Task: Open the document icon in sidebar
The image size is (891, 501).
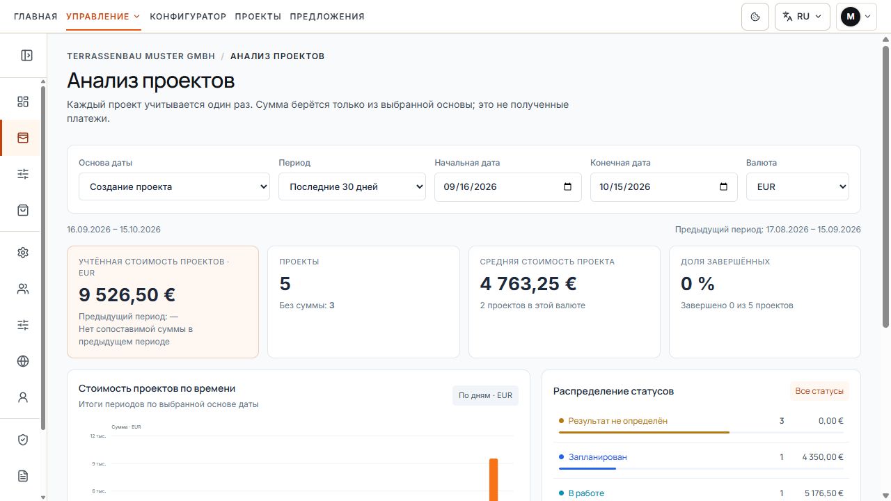Action: pos(23,476)
